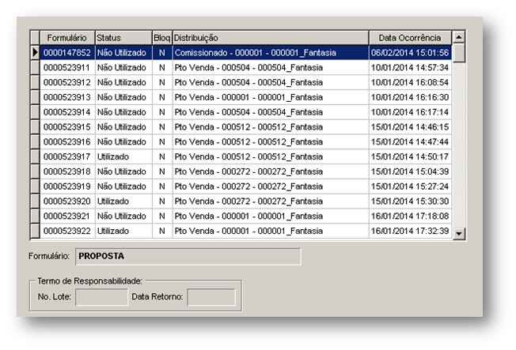Click the Data Ocorrência column header

tap(410, 38)
